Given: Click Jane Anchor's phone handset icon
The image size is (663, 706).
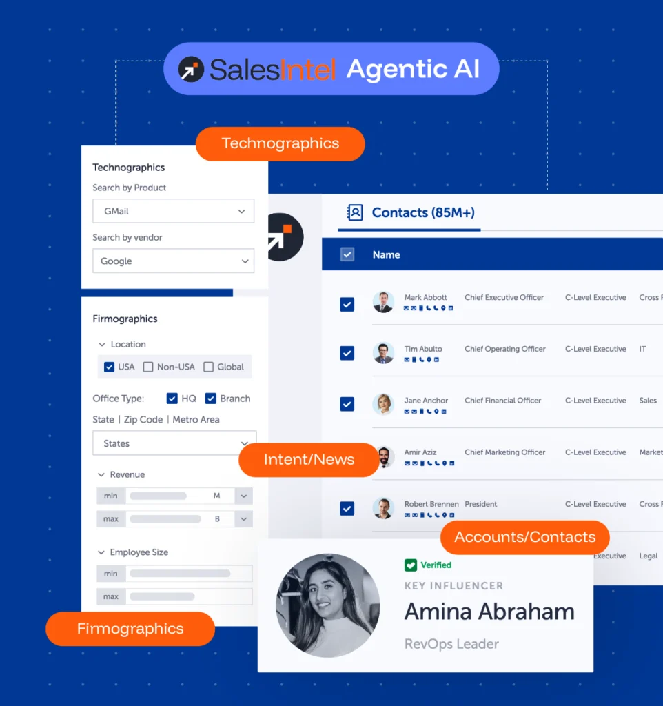Looking at the screenshot, I should (429, 412).
